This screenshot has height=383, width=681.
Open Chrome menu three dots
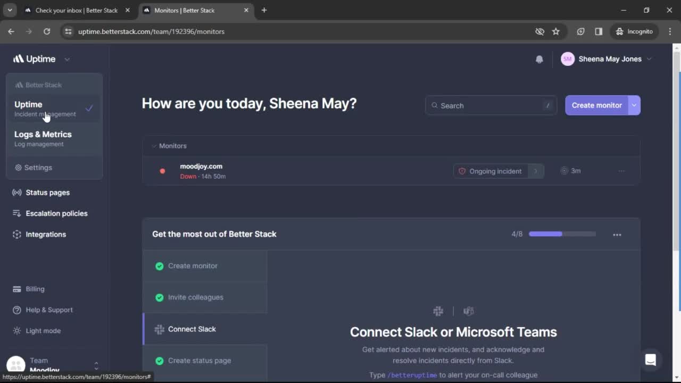(x=670, y=31)
